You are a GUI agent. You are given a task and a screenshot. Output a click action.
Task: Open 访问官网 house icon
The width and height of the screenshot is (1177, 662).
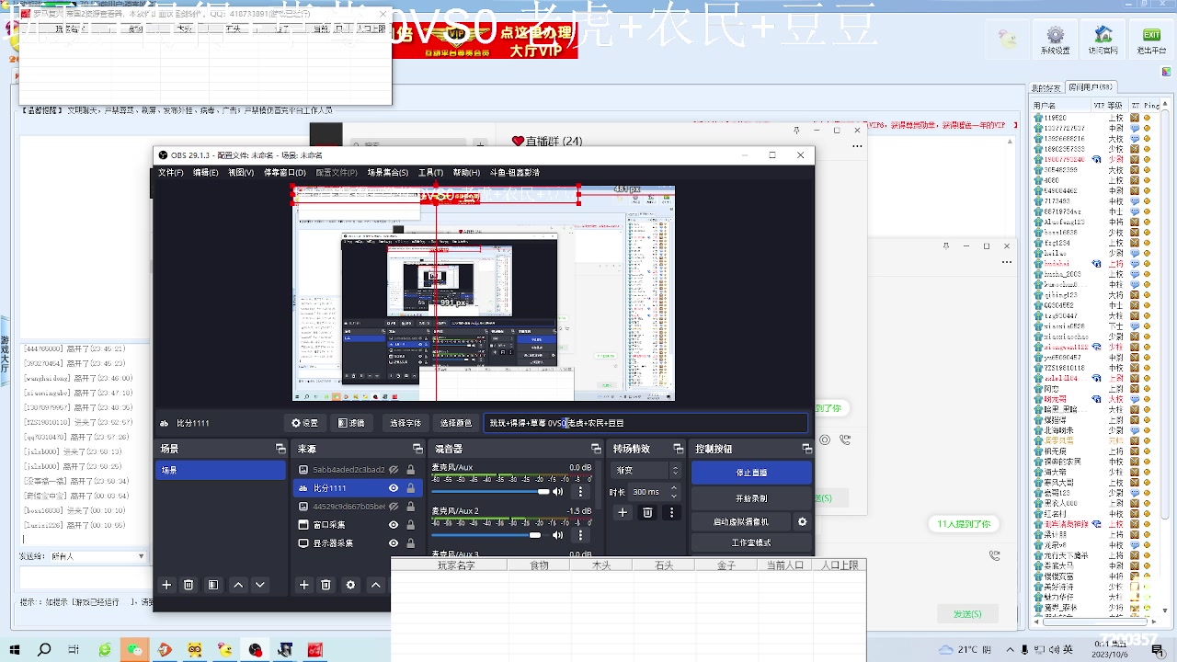pyautogui.click(x=1103, y=41)
